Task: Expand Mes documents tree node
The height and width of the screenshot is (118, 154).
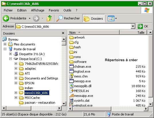Action: click(5, 44)
